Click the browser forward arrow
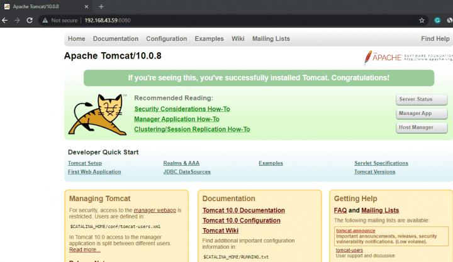Screen dimensions: 453x262 (17, 20)
